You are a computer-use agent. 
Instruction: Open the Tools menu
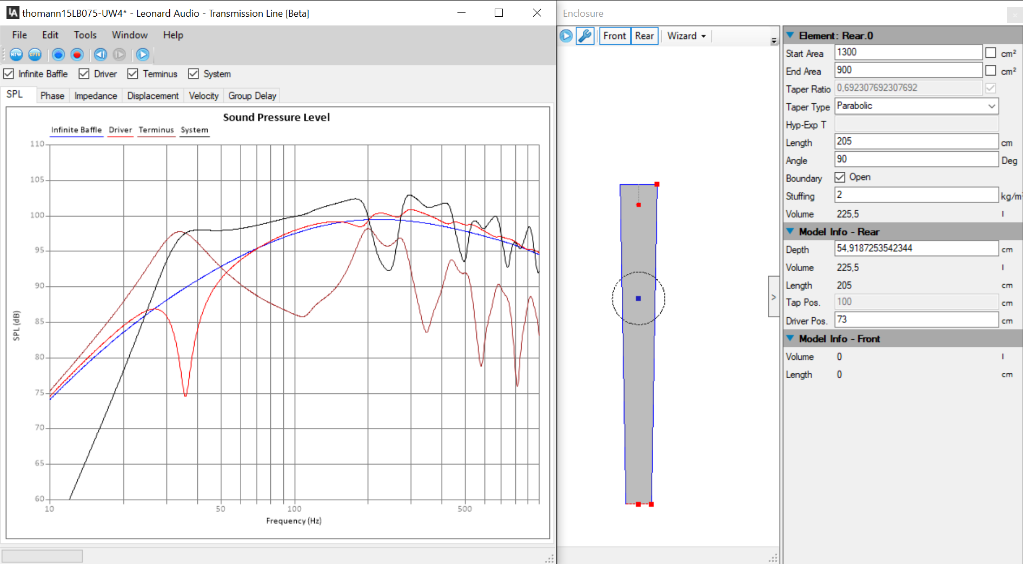pyautogui.click(x=85, y=35)
